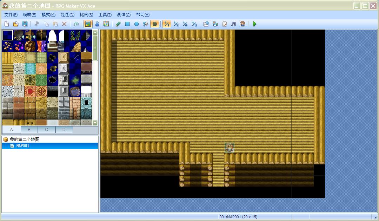The image size is (379, 221).
Task: Switch to Map editing mode
Action: [88, 24]
